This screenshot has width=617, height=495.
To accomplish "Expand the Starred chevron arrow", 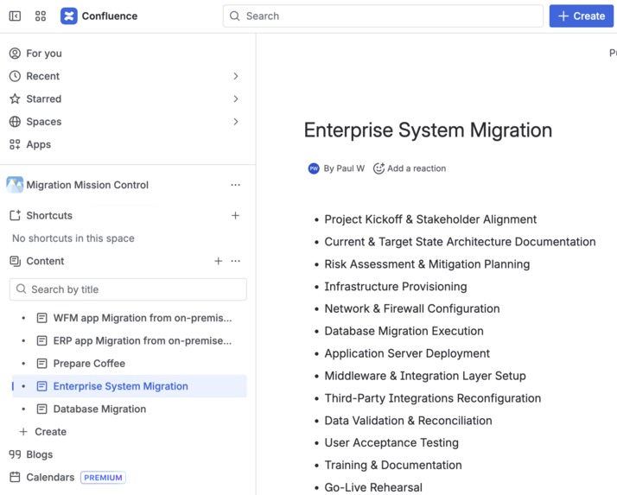I will pyautogui.click(x=236, y=98).
